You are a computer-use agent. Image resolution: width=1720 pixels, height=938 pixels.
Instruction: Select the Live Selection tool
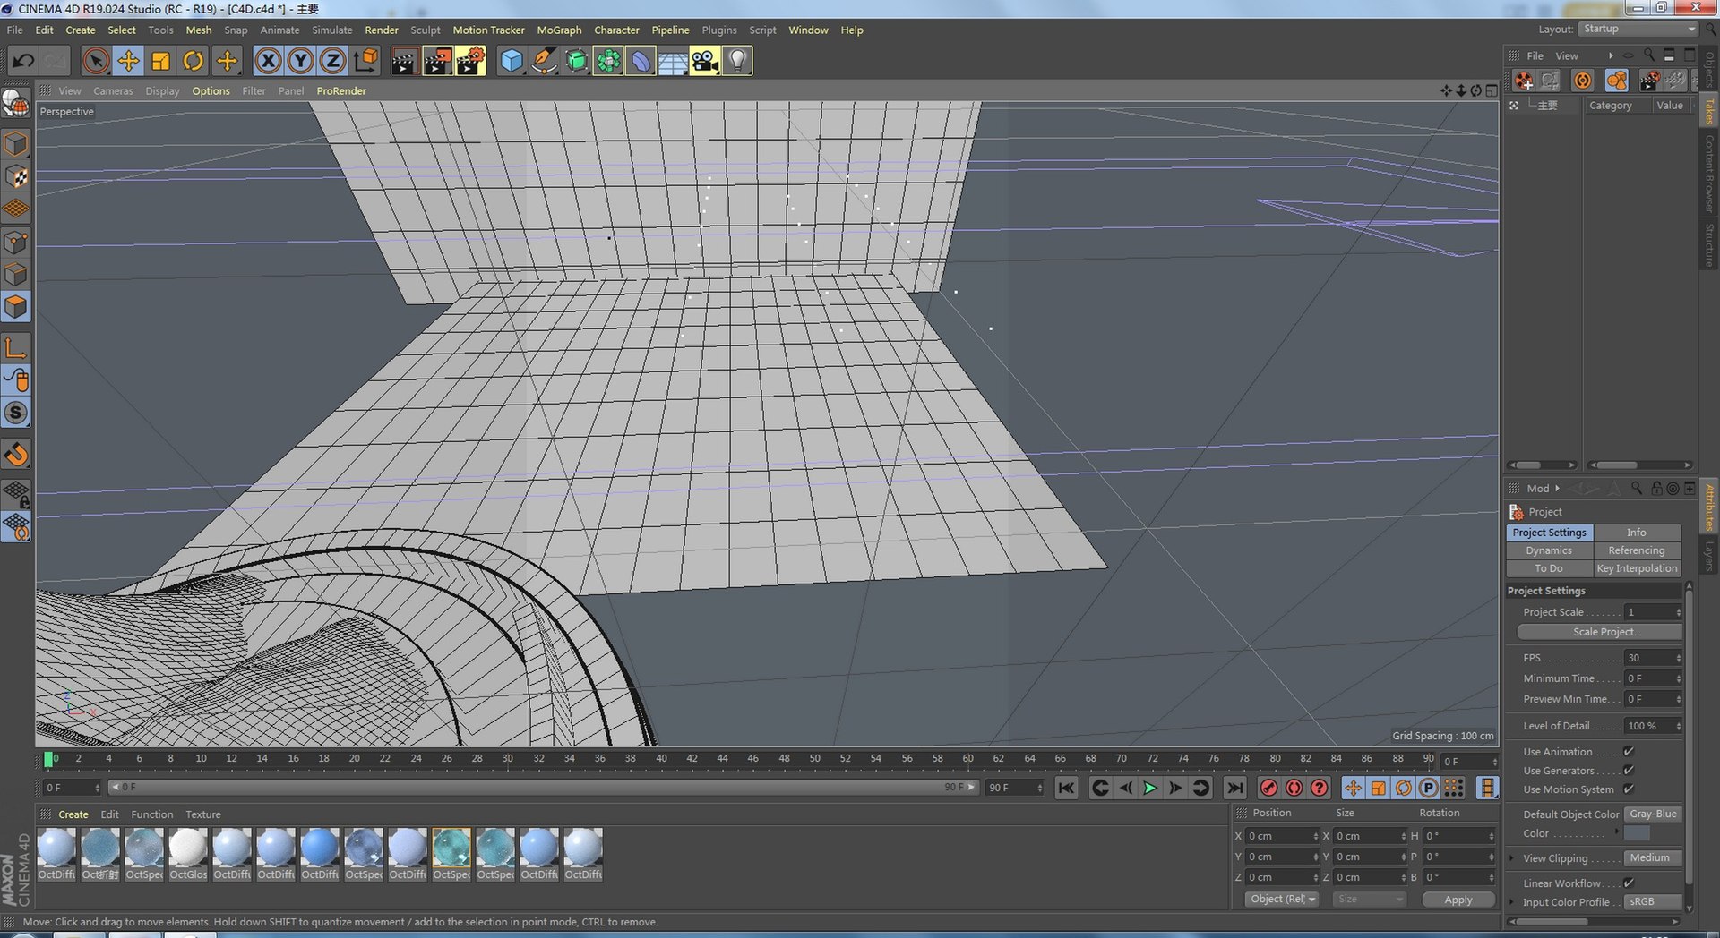(x=96, y=61)
